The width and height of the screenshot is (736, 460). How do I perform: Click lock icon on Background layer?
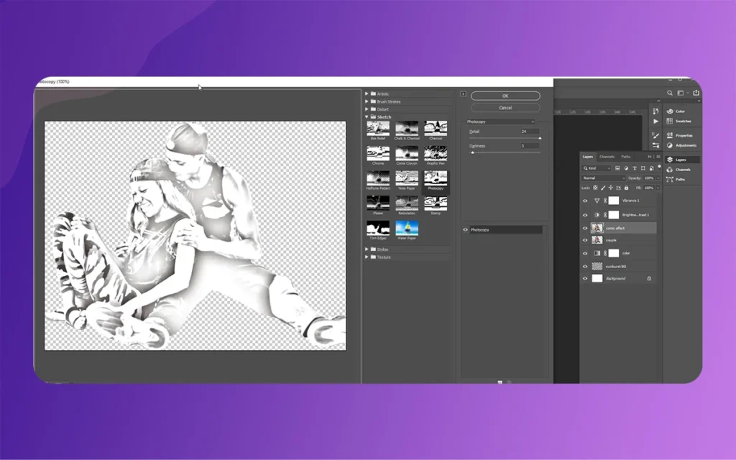pos(649,278)
